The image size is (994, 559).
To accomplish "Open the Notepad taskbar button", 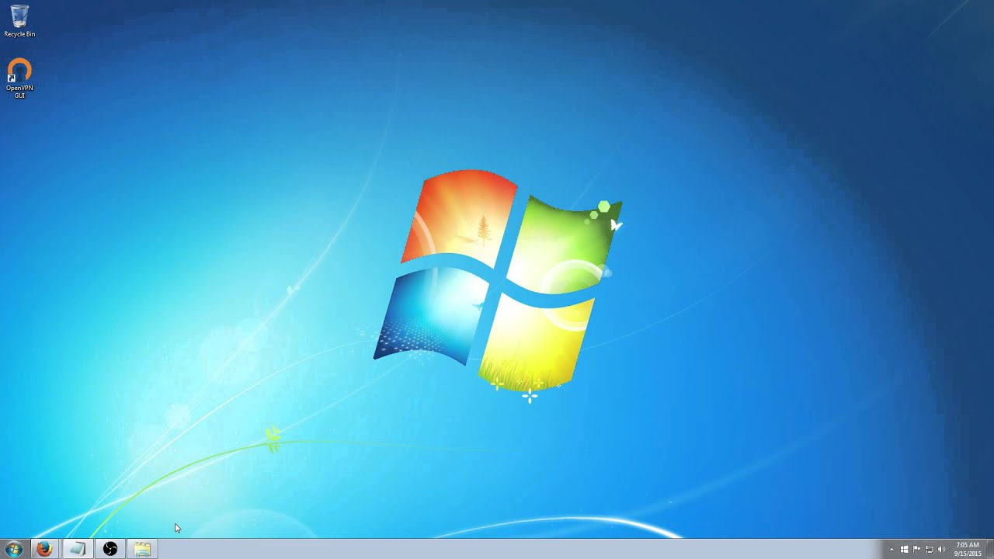I will tap(77, 549).
